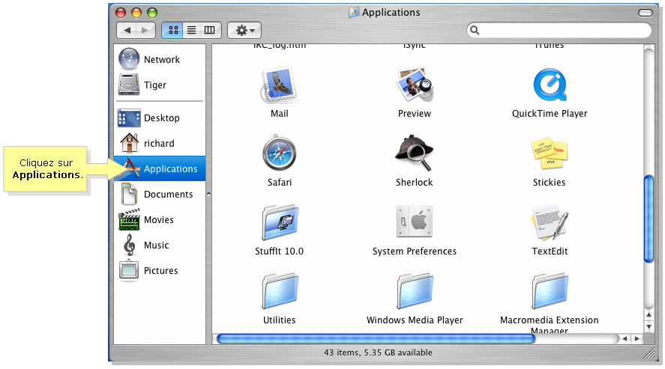Open Music in the sidebar

pos(160,245)
